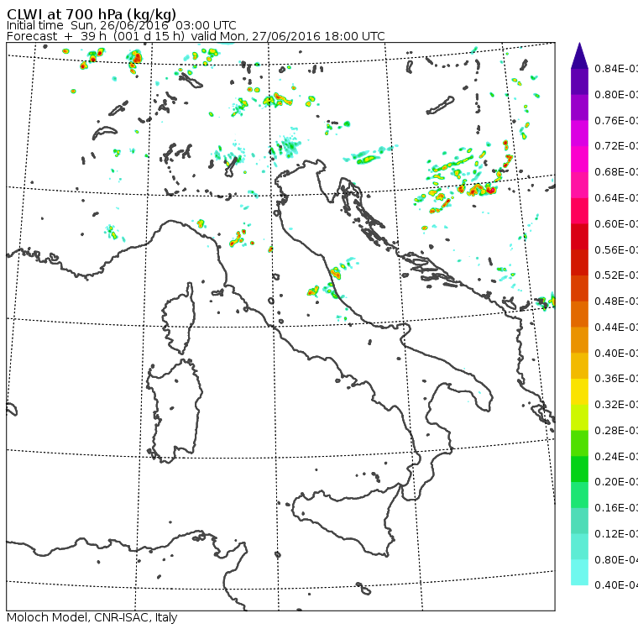
Task: Select the hot pink band between 0.68E-03 and 0.72E-03
Action: coord(579,160)
